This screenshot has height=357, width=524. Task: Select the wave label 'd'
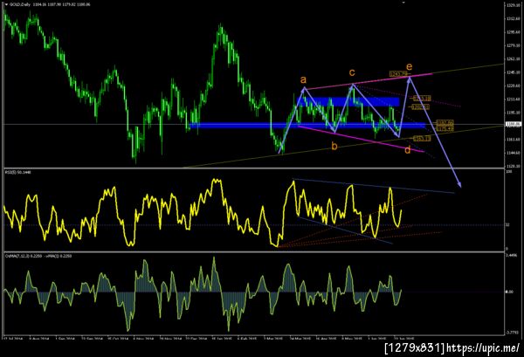pos(407,150)
